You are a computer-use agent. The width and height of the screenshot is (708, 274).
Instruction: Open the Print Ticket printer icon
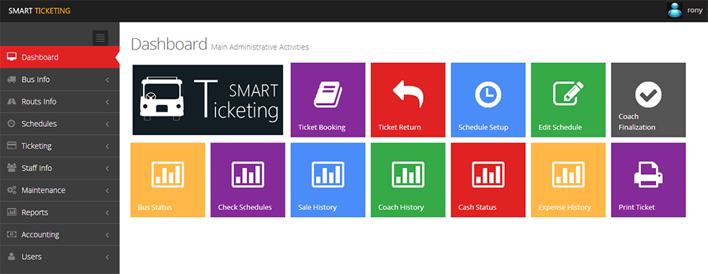pyautogui.click(x=648, y=174)
